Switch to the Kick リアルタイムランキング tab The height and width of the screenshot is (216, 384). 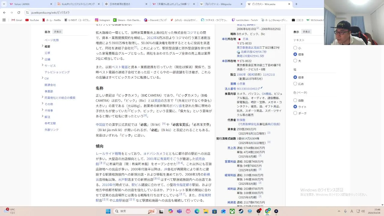coord(78,4)
